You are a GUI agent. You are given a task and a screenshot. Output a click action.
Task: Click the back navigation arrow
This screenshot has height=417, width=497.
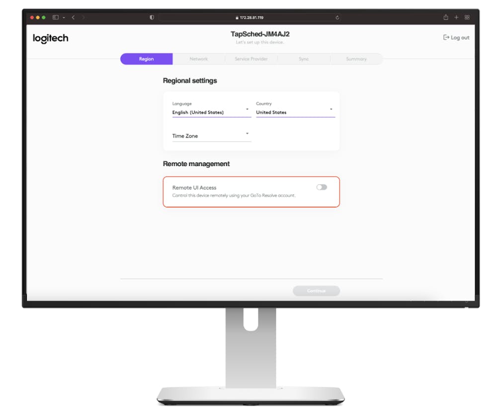[73, 17]
